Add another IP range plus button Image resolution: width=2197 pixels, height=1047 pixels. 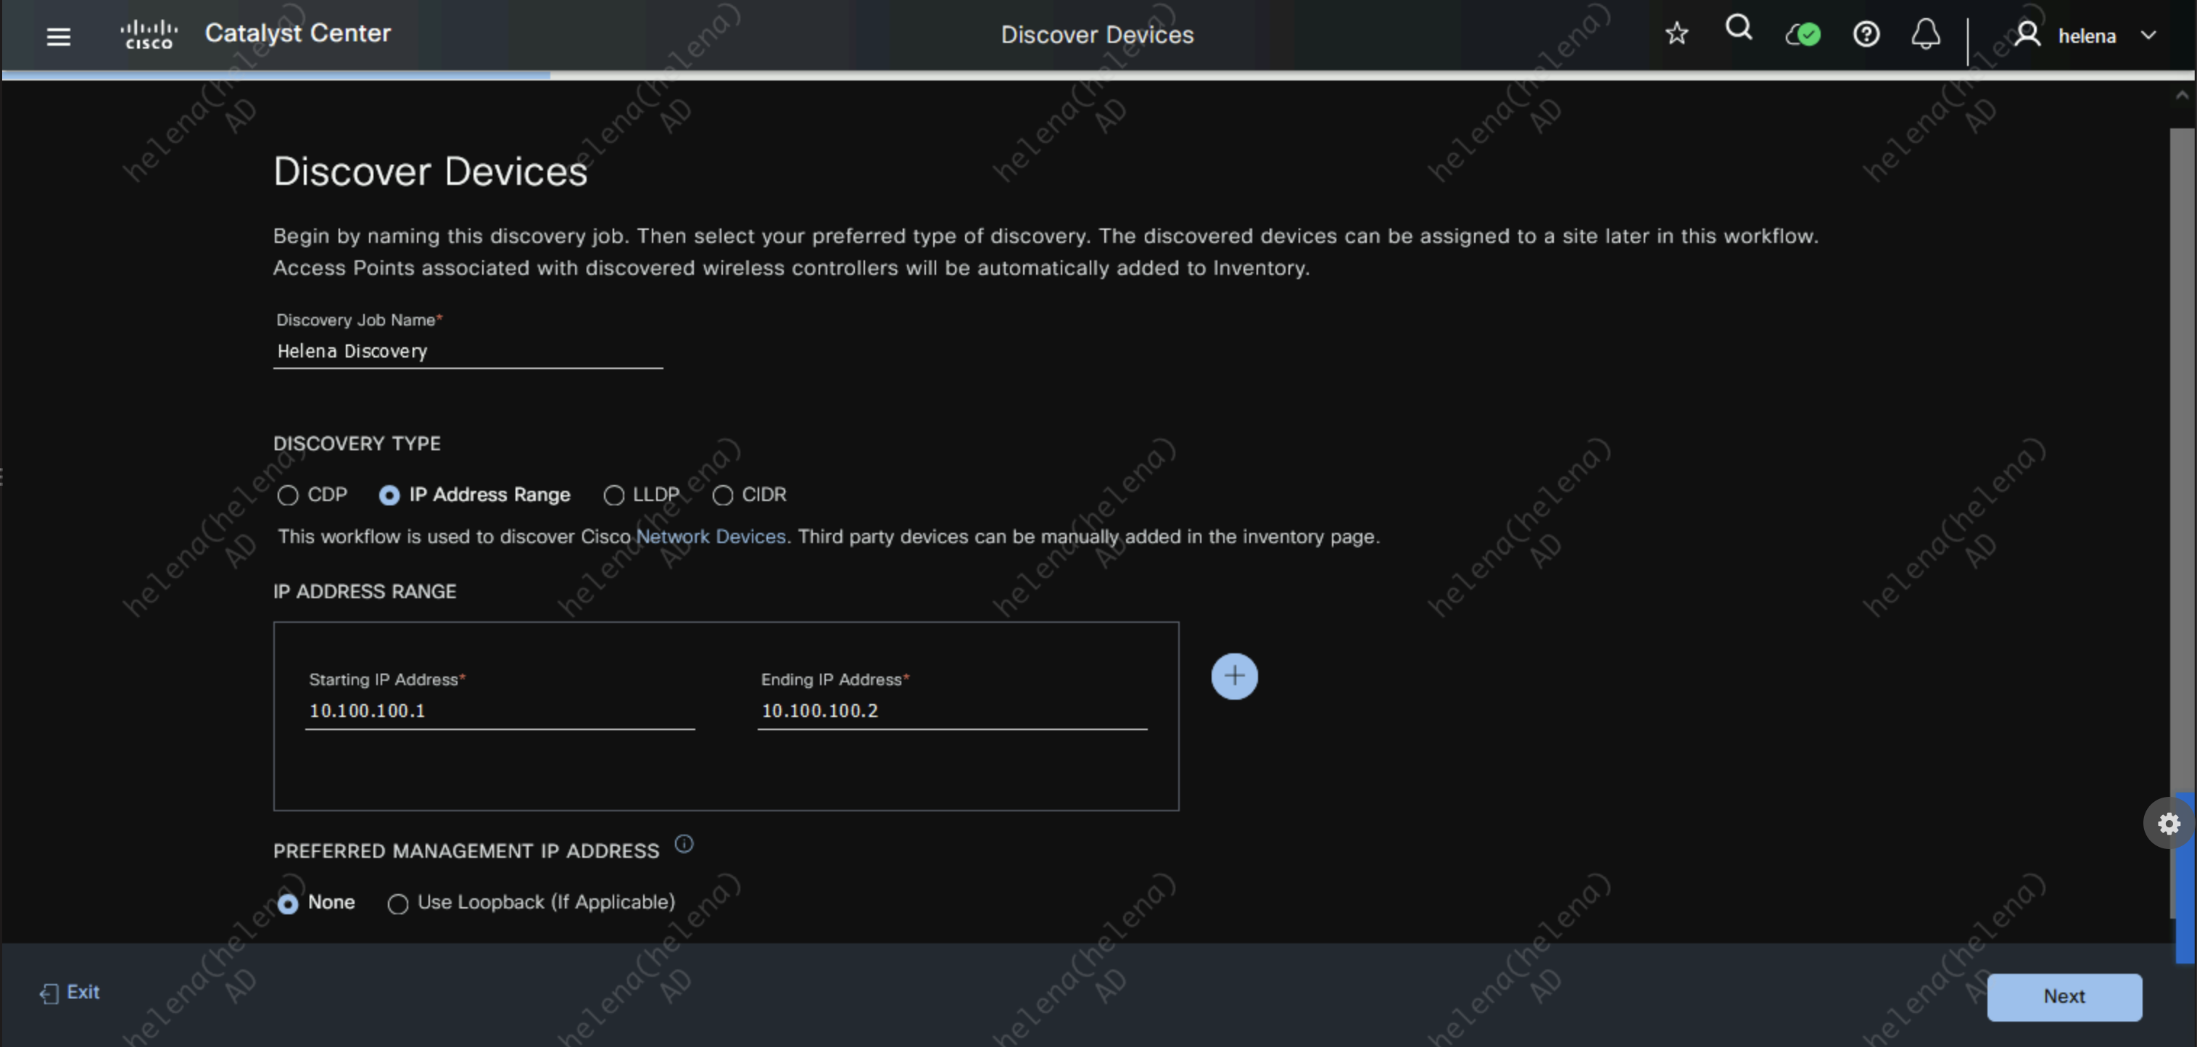[1233, 676]
